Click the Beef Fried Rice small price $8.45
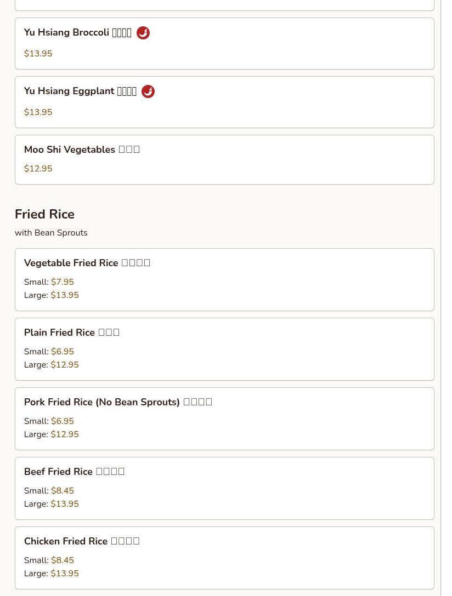The width and height of the screenshot is (452, 596). click(63, 491)
